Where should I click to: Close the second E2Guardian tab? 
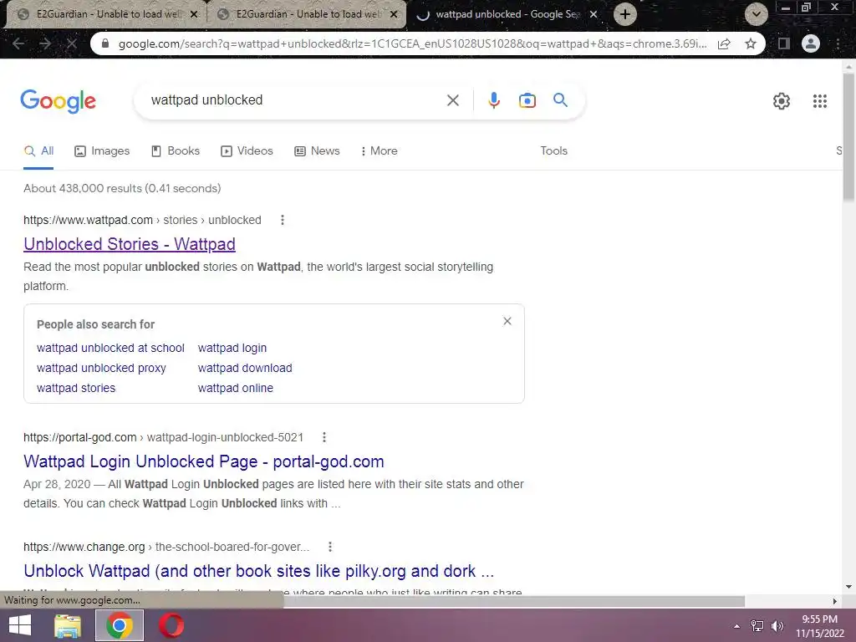tap(394, 14)
